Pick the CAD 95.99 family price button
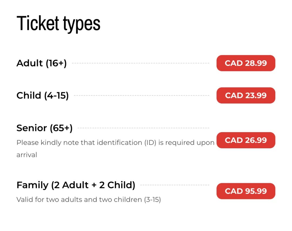Viewport: 292px width, 231px height. click(245, 191)
